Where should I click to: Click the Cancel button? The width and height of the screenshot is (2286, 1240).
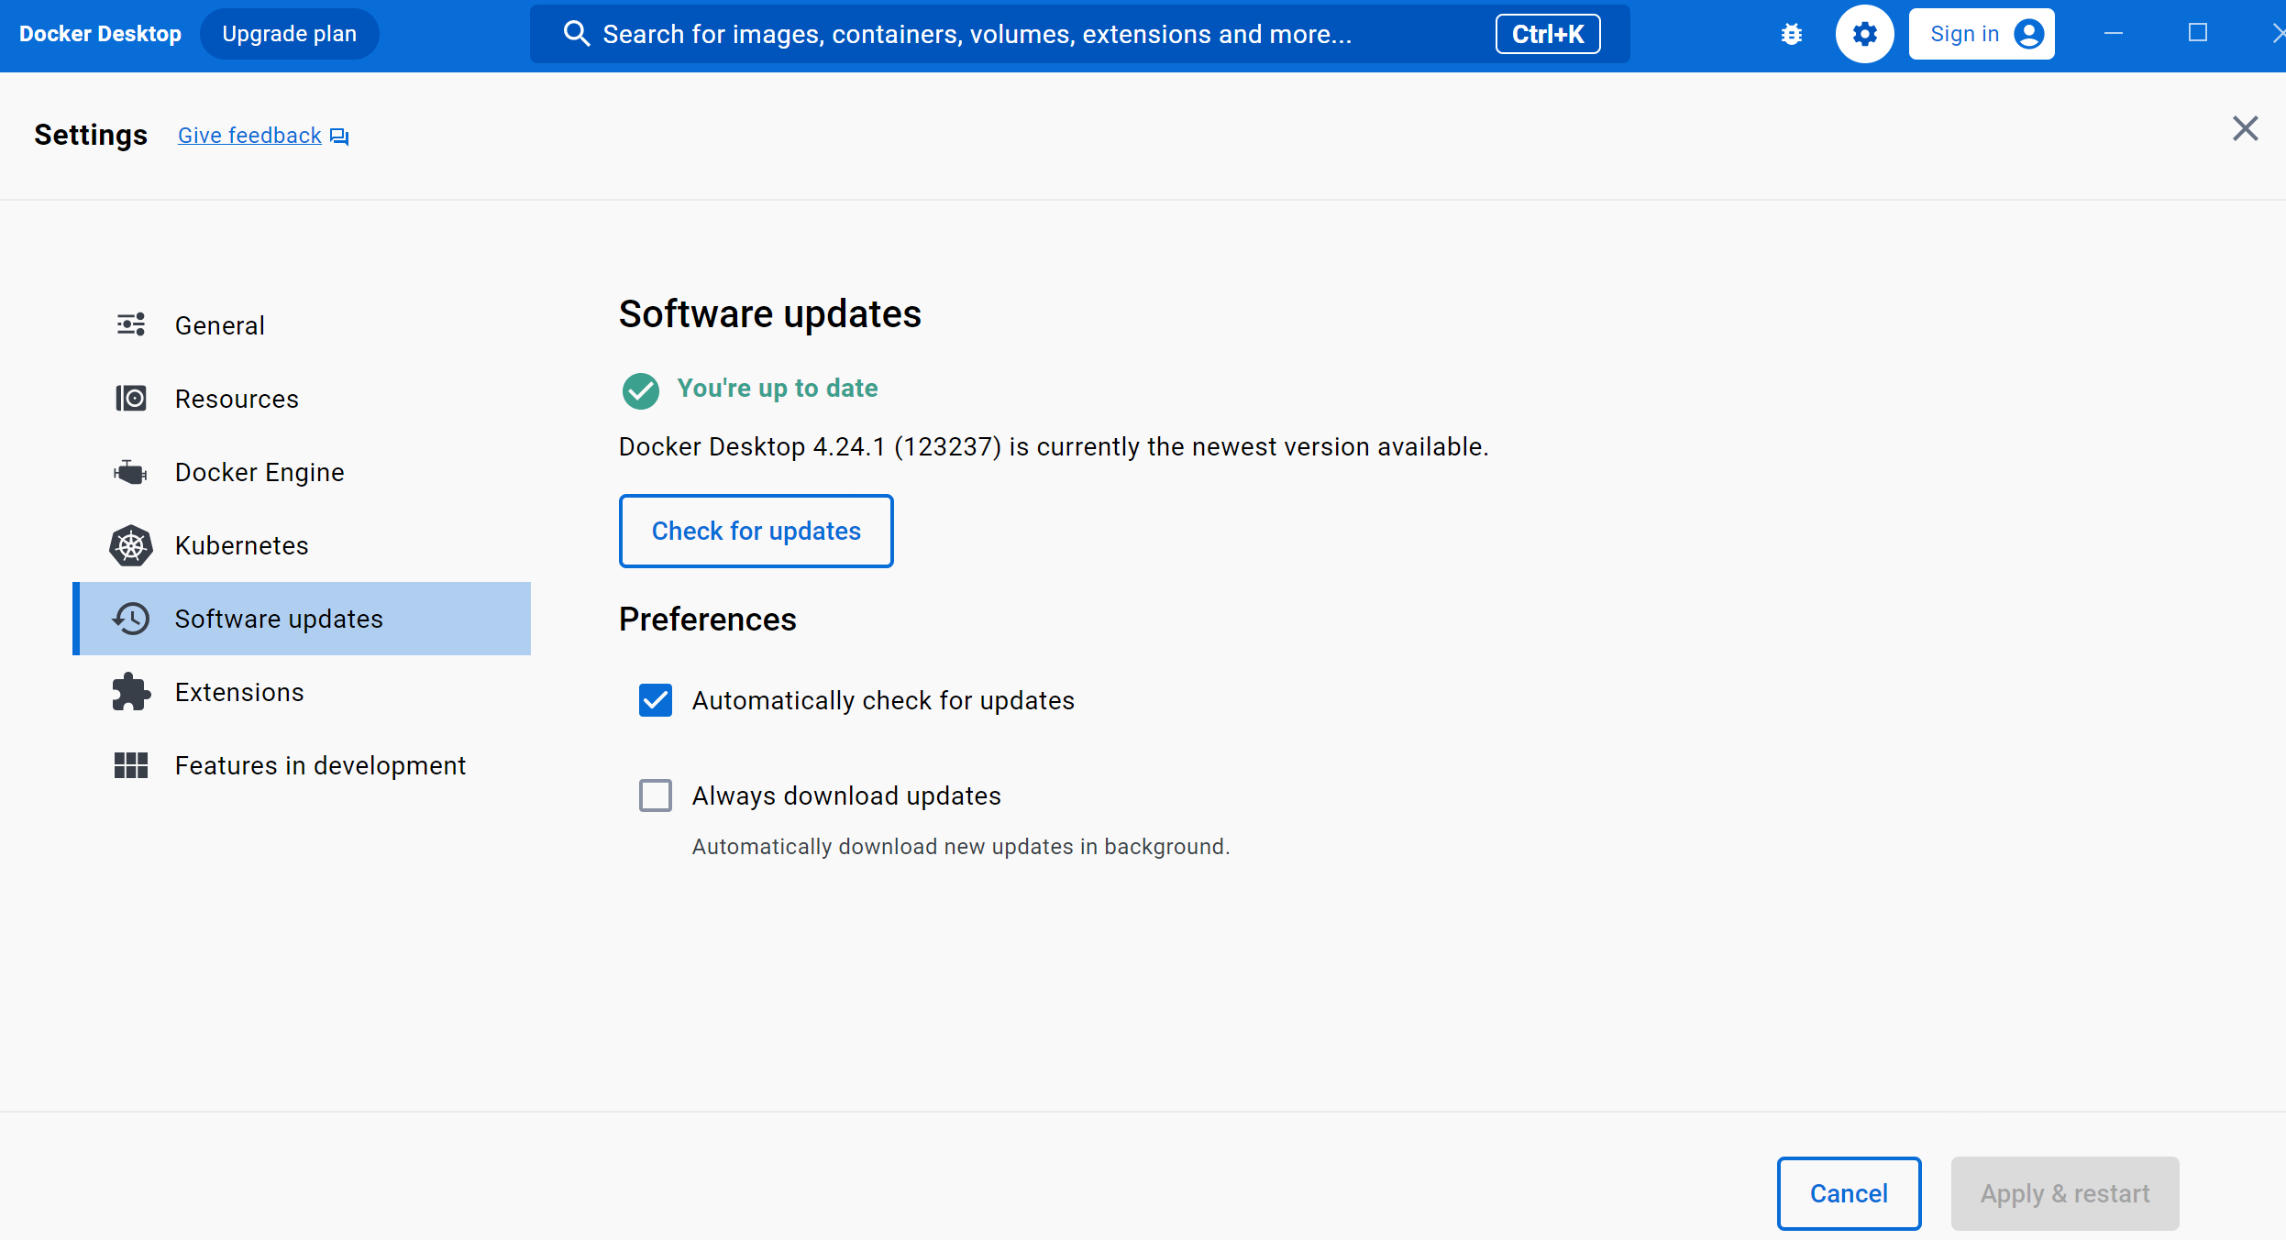[1848, 1192]
